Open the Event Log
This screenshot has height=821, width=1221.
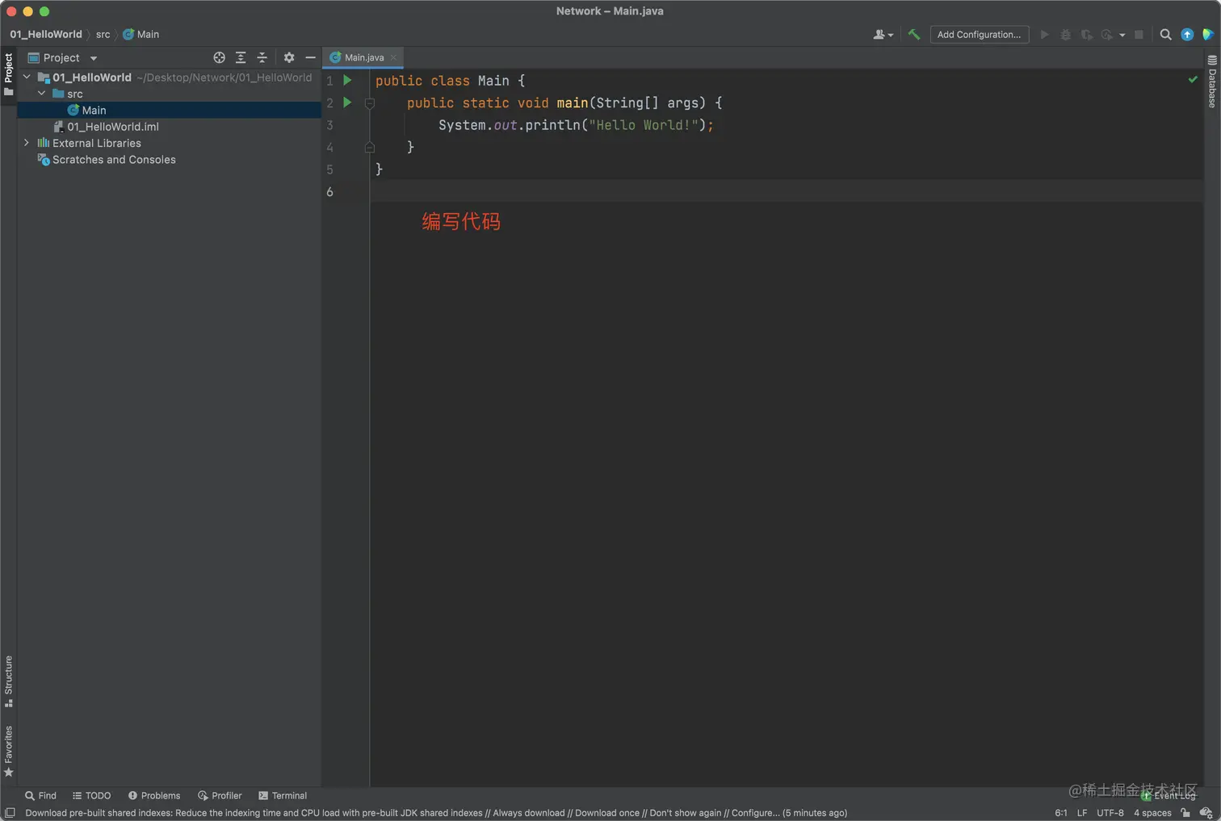coord(1169,796)
